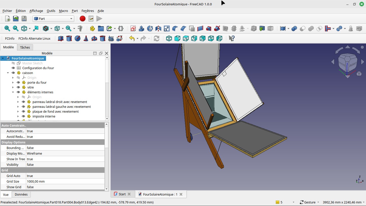Click the What's This help cursor icon
Image resolution: width=366 pixels, height=206 pixels.
(x=232, y=38)
